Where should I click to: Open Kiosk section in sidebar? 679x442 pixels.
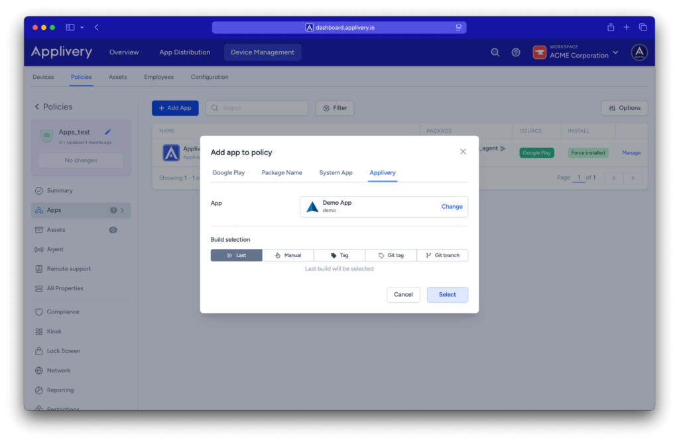[x=54, y=331]
